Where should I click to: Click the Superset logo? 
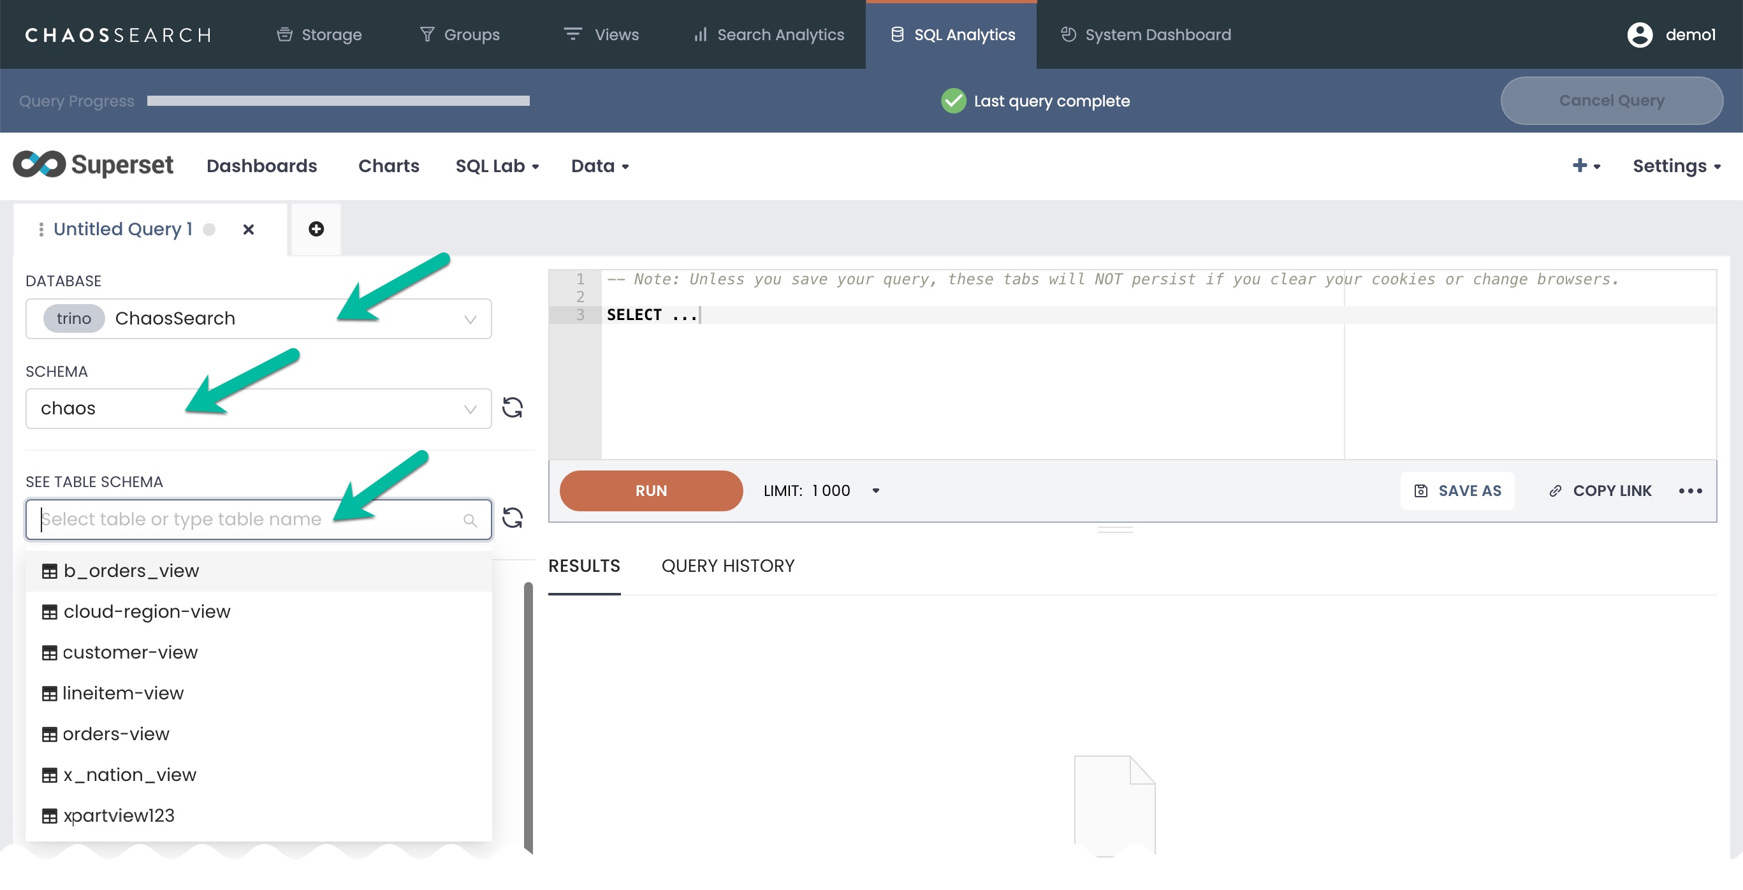click(93, 165)
